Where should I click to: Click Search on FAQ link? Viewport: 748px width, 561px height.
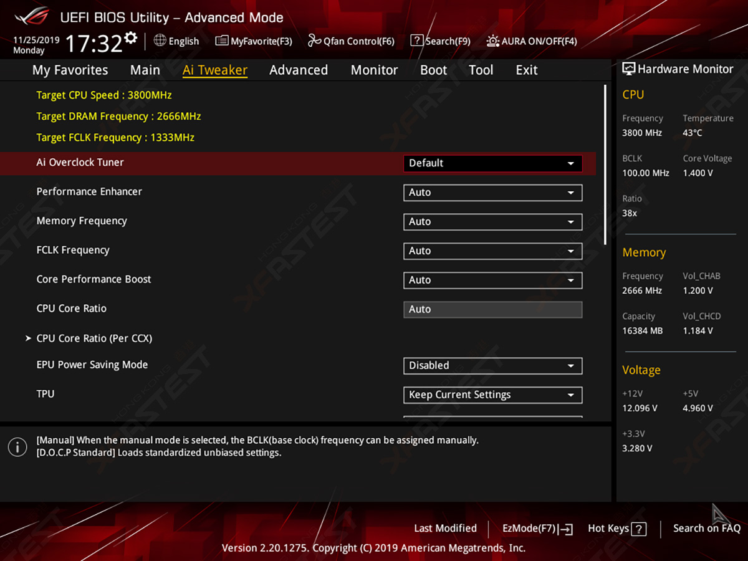pyautogui.click(x=707, y=529)
